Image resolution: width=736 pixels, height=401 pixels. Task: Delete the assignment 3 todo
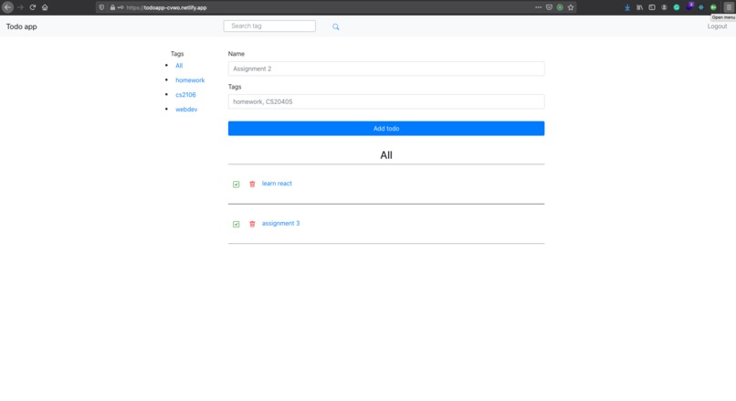click(252, 224)
